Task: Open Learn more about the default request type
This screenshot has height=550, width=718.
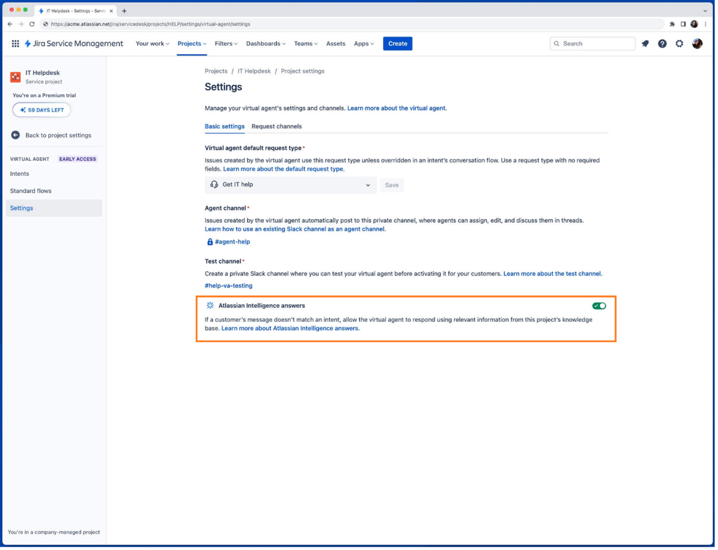Action: (x=285, y=169)
